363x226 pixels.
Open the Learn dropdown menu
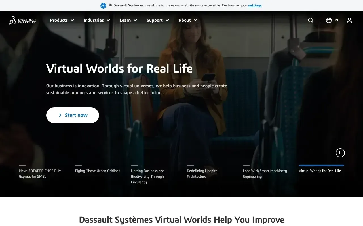[x=128, y=20]
